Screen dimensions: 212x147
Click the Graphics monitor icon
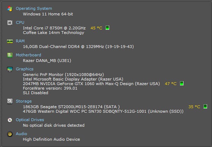point(10,69)
